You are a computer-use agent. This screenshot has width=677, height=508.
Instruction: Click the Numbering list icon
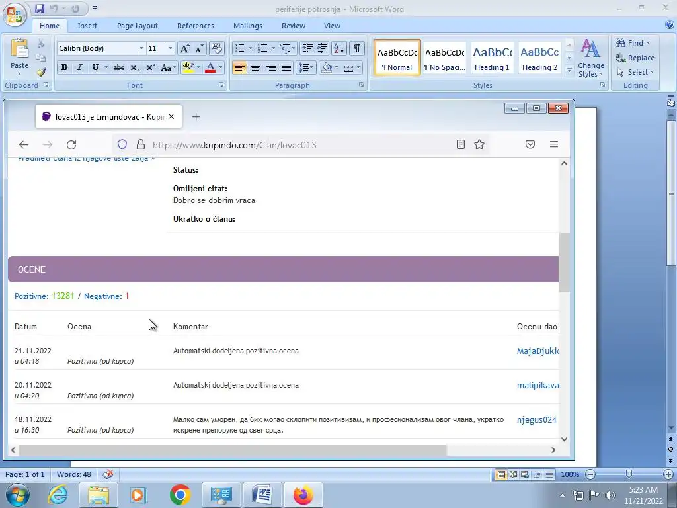[262, 48]
